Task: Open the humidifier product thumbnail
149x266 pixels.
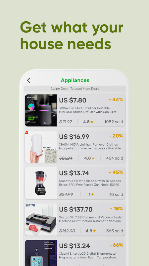Action: (x=41, y=110)
